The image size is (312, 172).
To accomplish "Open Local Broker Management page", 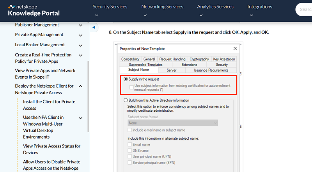I will (x=40, y=45).
